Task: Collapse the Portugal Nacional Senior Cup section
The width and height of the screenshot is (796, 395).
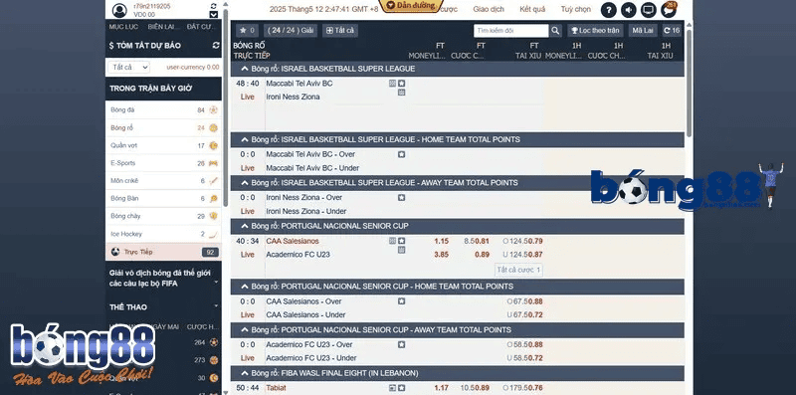Action: [245, 226]
